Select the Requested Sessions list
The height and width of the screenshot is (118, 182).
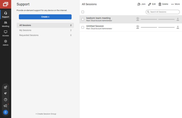pos(45,35)
